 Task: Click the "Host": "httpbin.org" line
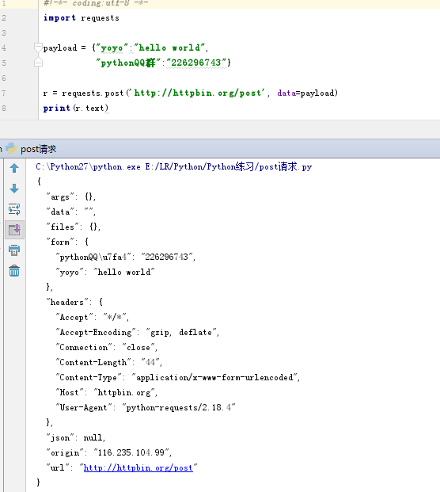107,392
